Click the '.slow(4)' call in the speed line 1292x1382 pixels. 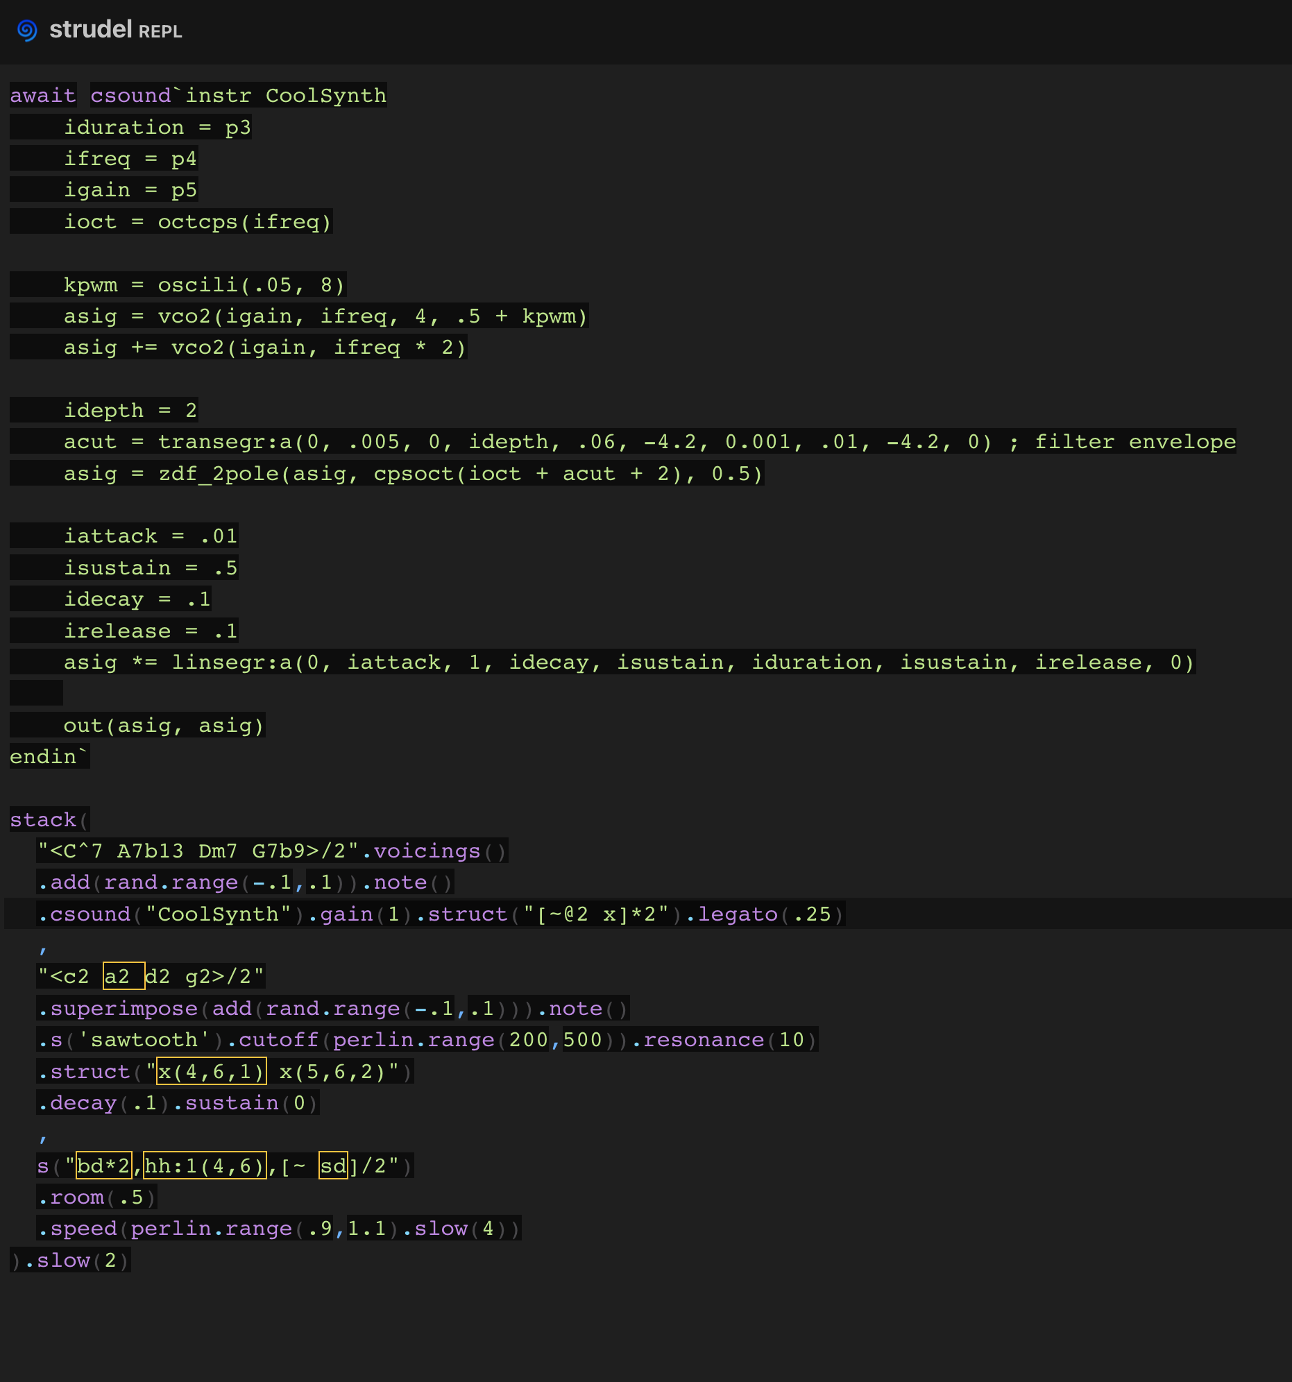pos(454,1229)
